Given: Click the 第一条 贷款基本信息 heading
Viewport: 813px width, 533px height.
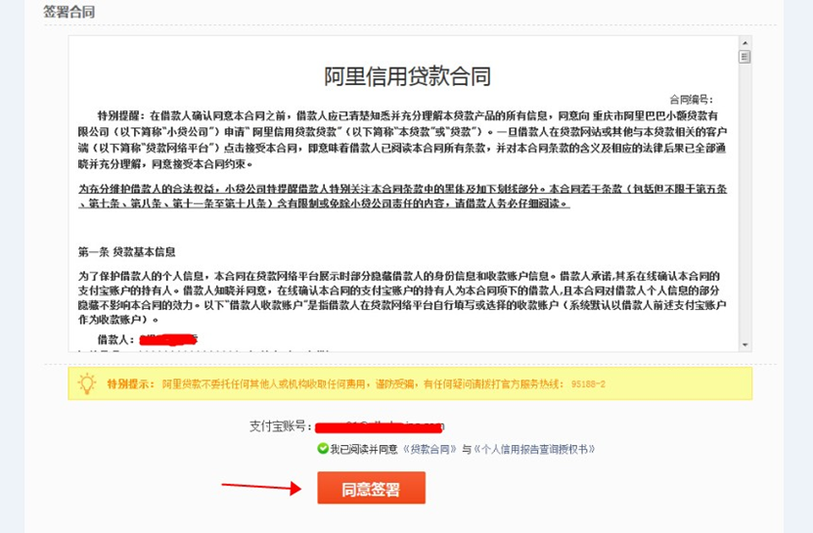Looking at the screenshot, I should (x=127, y=252).
